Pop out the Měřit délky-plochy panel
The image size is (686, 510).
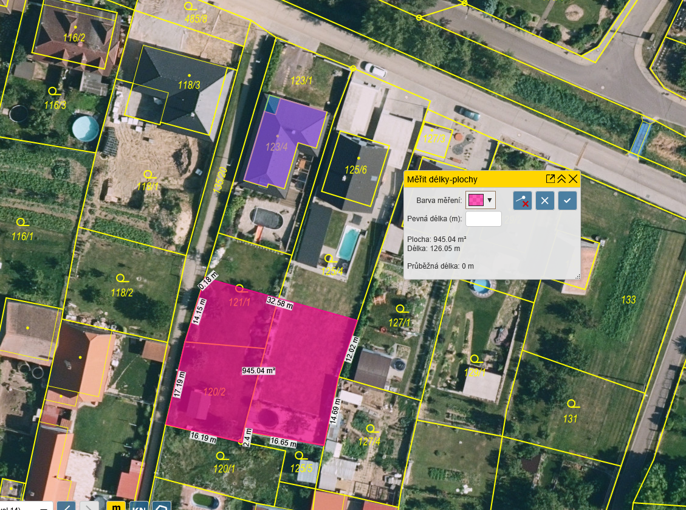point(551,179)
